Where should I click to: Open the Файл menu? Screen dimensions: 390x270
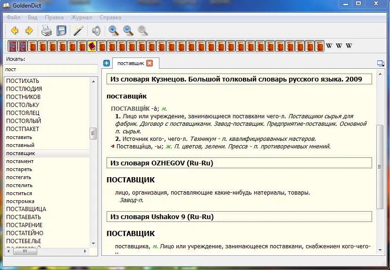(13, 17)
